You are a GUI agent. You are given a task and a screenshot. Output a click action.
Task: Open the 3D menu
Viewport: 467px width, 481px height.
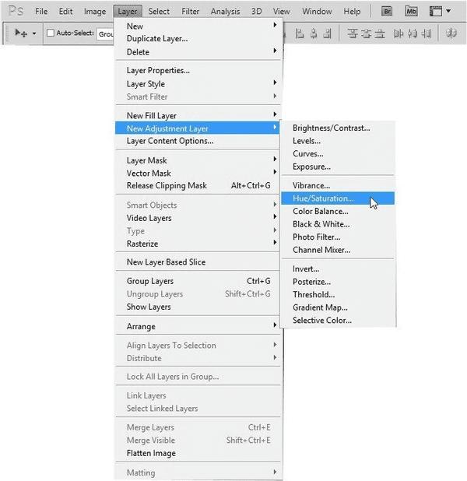point(257,12)
